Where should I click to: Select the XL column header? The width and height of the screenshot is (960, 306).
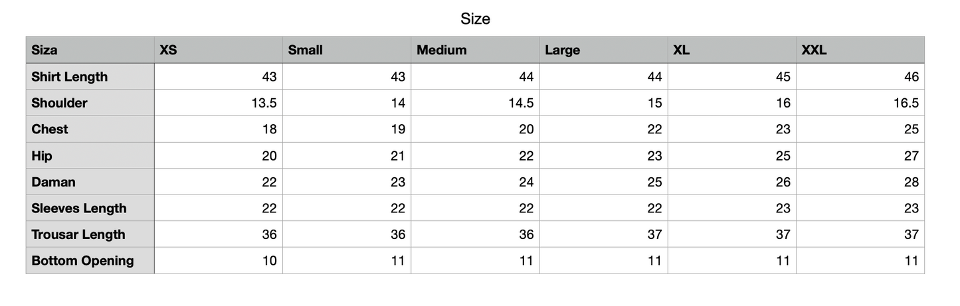click(x=732, y=50)
